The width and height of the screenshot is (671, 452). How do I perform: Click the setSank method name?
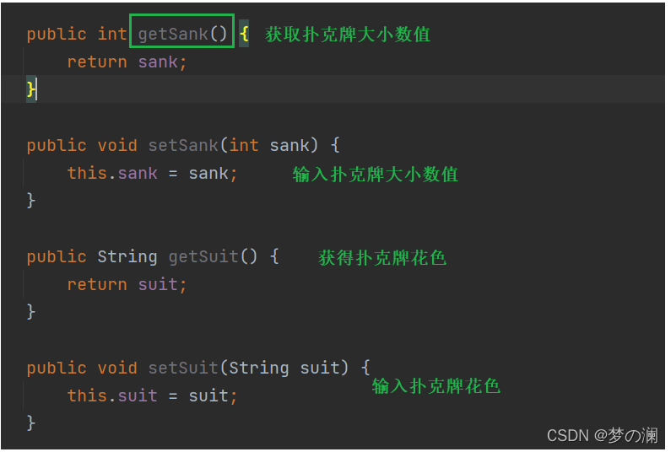pos(184,145)
